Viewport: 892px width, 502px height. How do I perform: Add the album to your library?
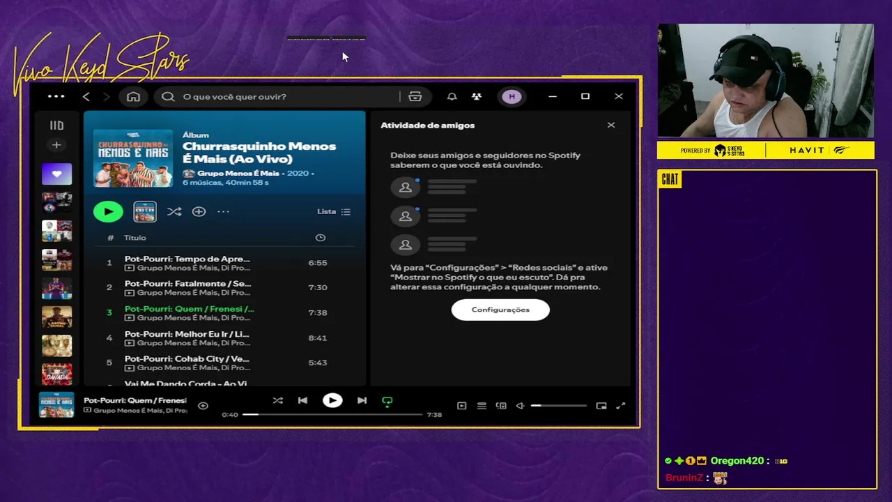(x=199, y=211)
